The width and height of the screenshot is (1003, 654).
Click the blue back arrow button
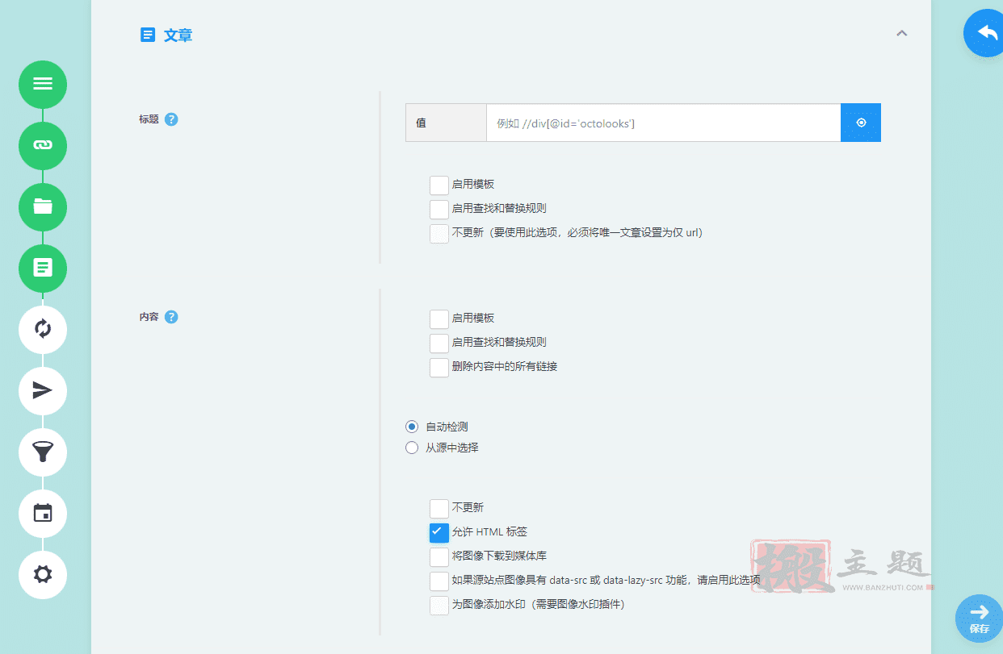pos(985,33)
